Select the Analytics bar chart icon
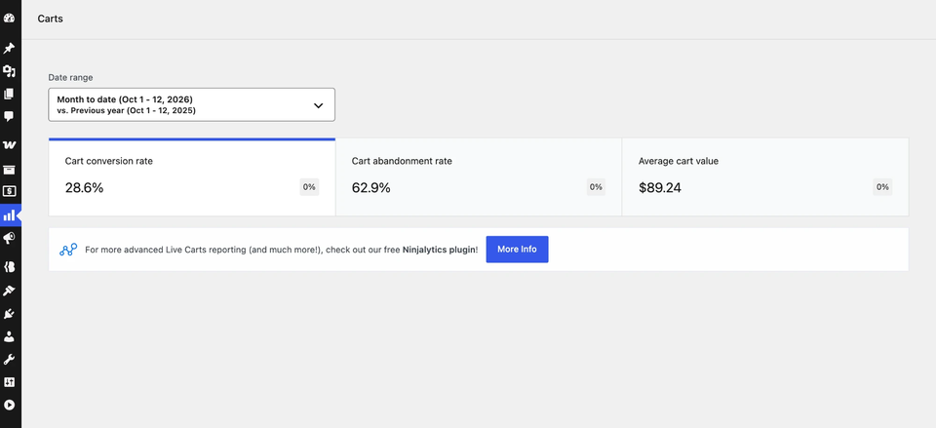This screenshot has height=428, width=936. pos(9,215)
